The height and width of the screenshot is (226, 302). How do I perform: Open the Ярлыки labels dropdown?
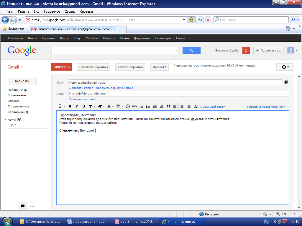click(160, 67)
